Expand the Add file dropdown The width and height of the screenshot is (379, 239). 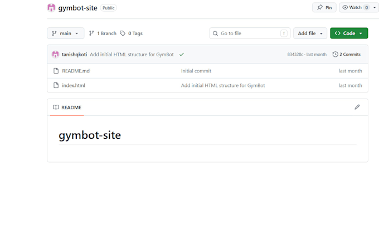(310, 33)
